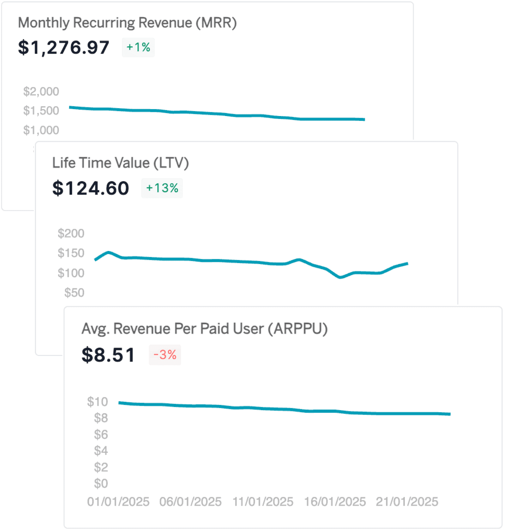Click the -3% ARPPU change badge
This screenshot has height=530, width=505.
pyautogui.click(x=165, y=355)
